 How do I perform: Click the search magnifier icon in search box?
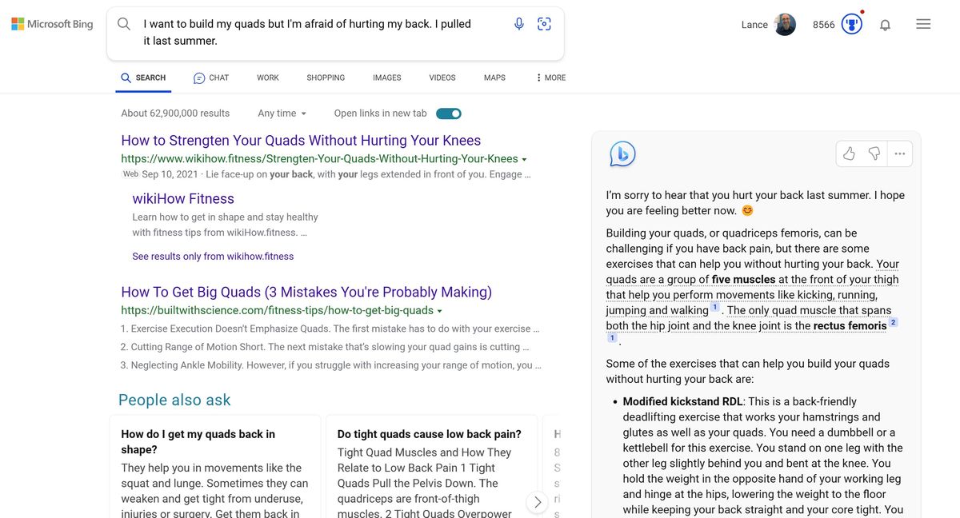point(124,24)
